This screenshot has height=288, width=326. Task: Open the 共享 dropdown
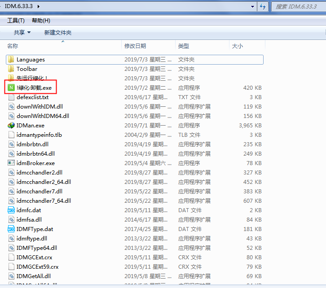pyautogui.click(x=22, y=33)
